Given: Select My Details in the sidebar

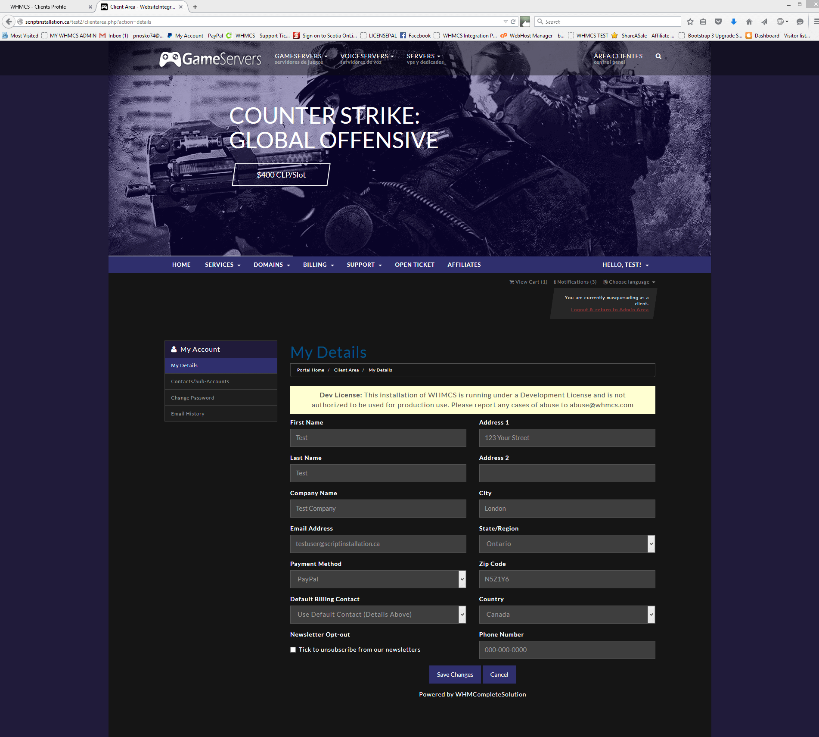Looking at the screenshot, I should click(221, 365).
